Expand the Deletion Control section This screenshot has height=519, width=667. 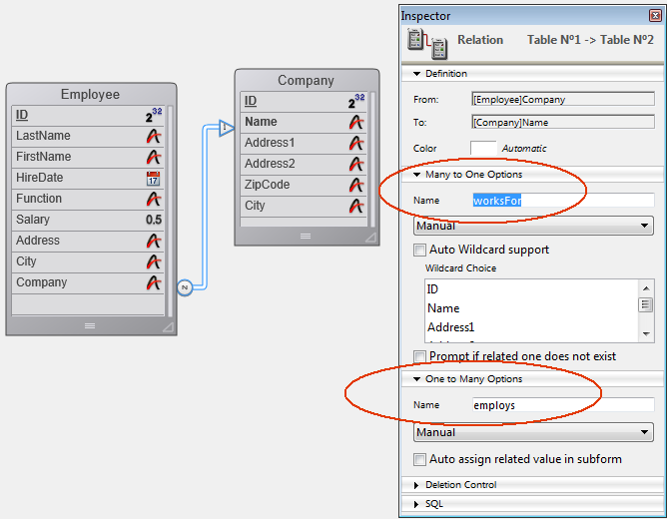click(x=415, y=485)
